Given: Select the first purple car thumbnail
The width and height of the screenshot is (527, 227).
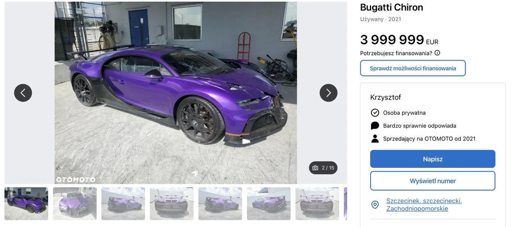Looking at the screenshot, I should [26, 204].
